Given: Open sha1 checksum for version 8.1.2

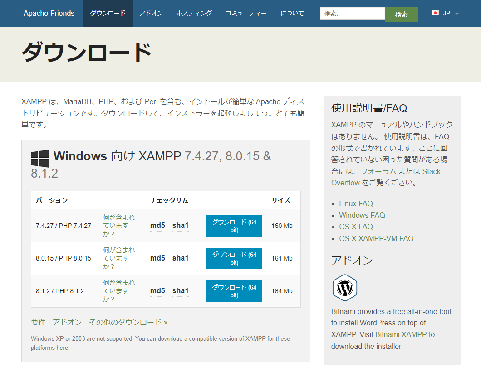Looking at the screenshot, I should point(180,291).
